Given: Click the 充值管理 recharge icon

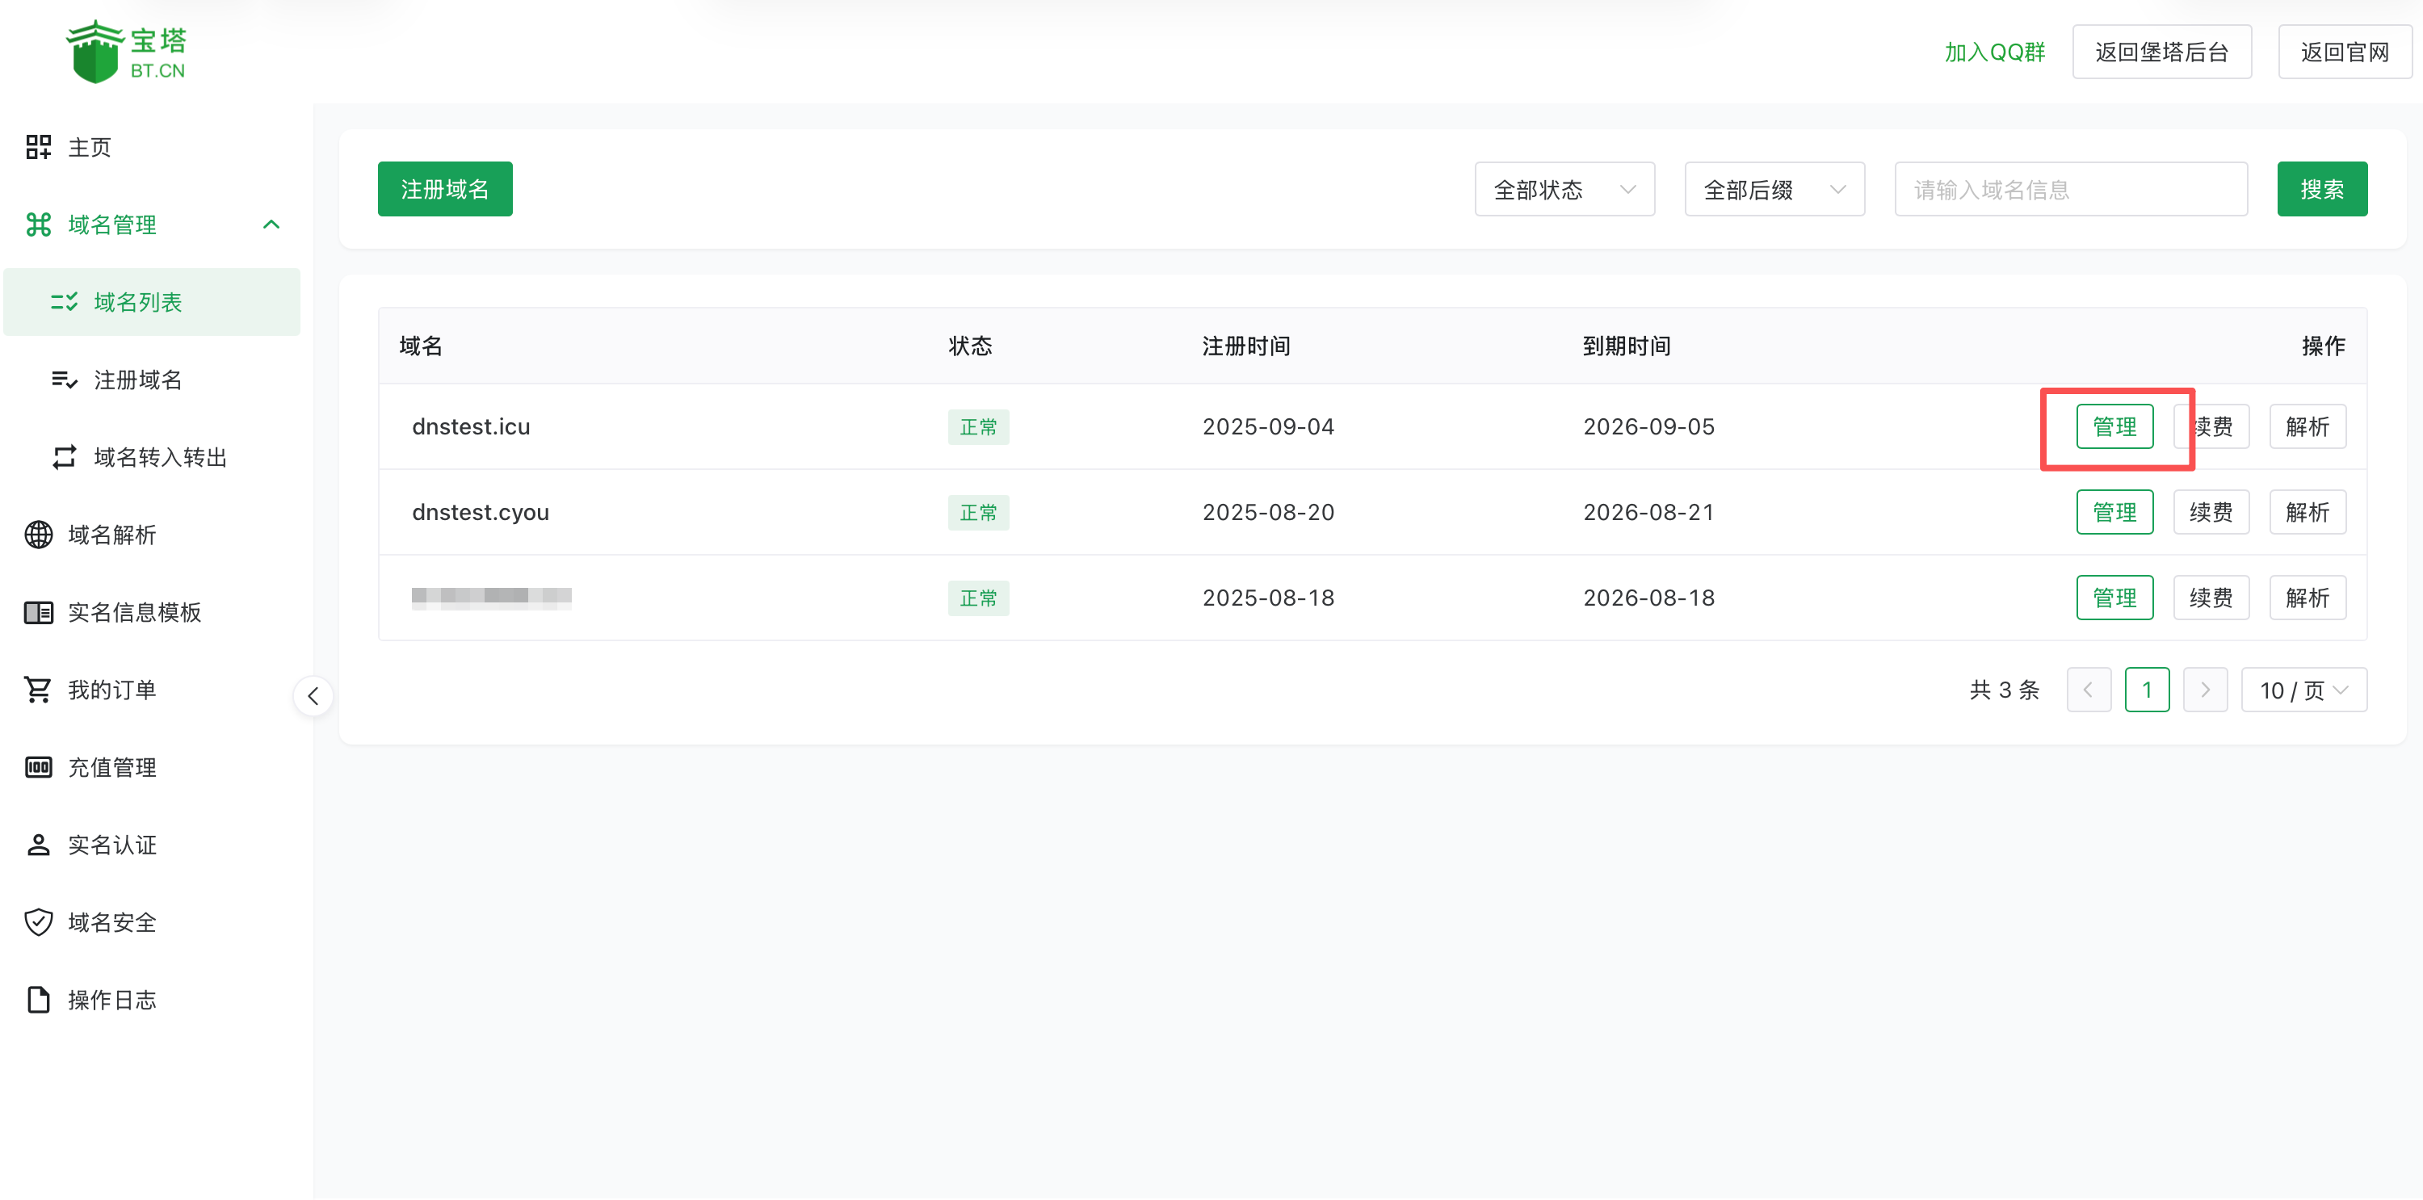Looking at the screenshot, I should 39,767.
